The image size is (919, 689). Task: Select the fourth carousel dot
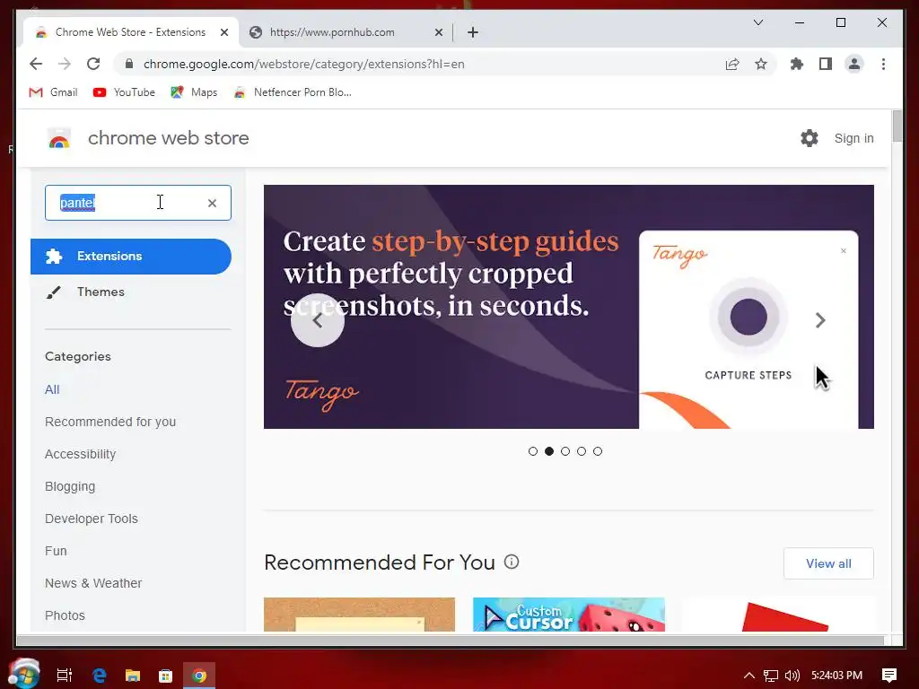[582, 451]
